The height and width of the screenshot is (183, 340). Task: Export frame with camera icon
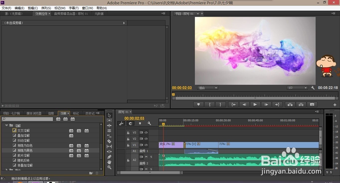coord(312,104)
